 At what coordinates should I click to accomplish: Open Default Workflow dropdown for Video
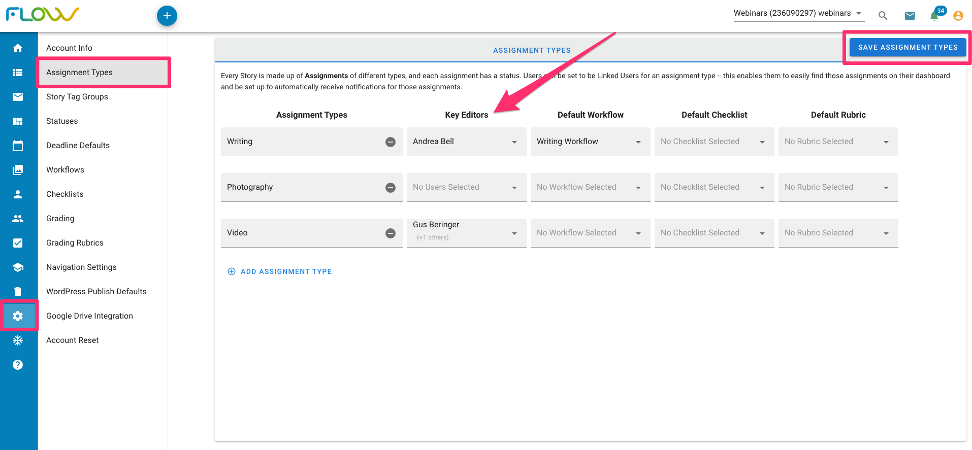(590, 233)
